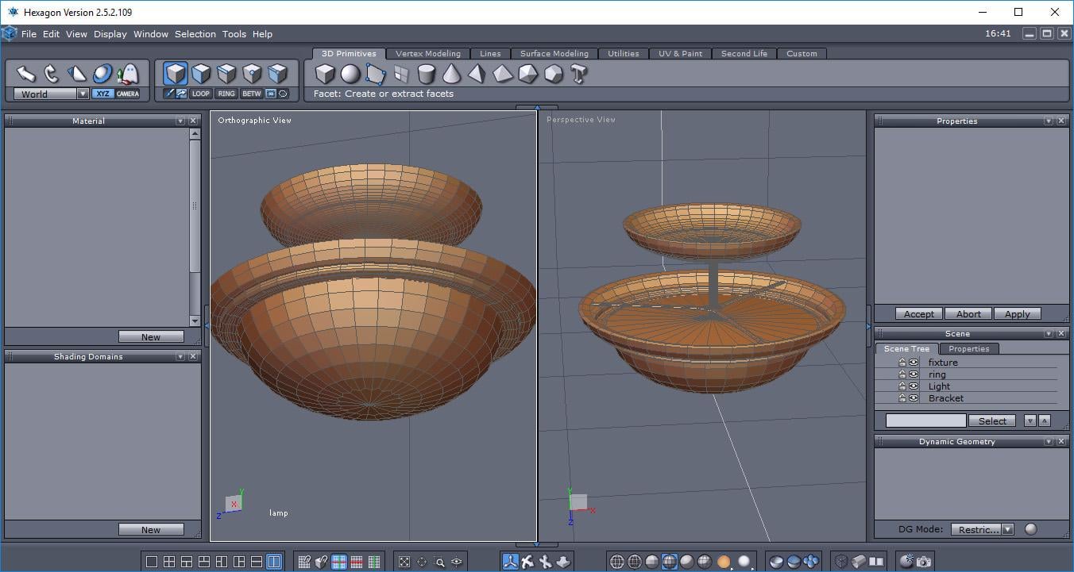This screenshot has height=572, width=1074.
Task: Switch to the Vertex Modeling tab
Action: click(x=427, y=54)
